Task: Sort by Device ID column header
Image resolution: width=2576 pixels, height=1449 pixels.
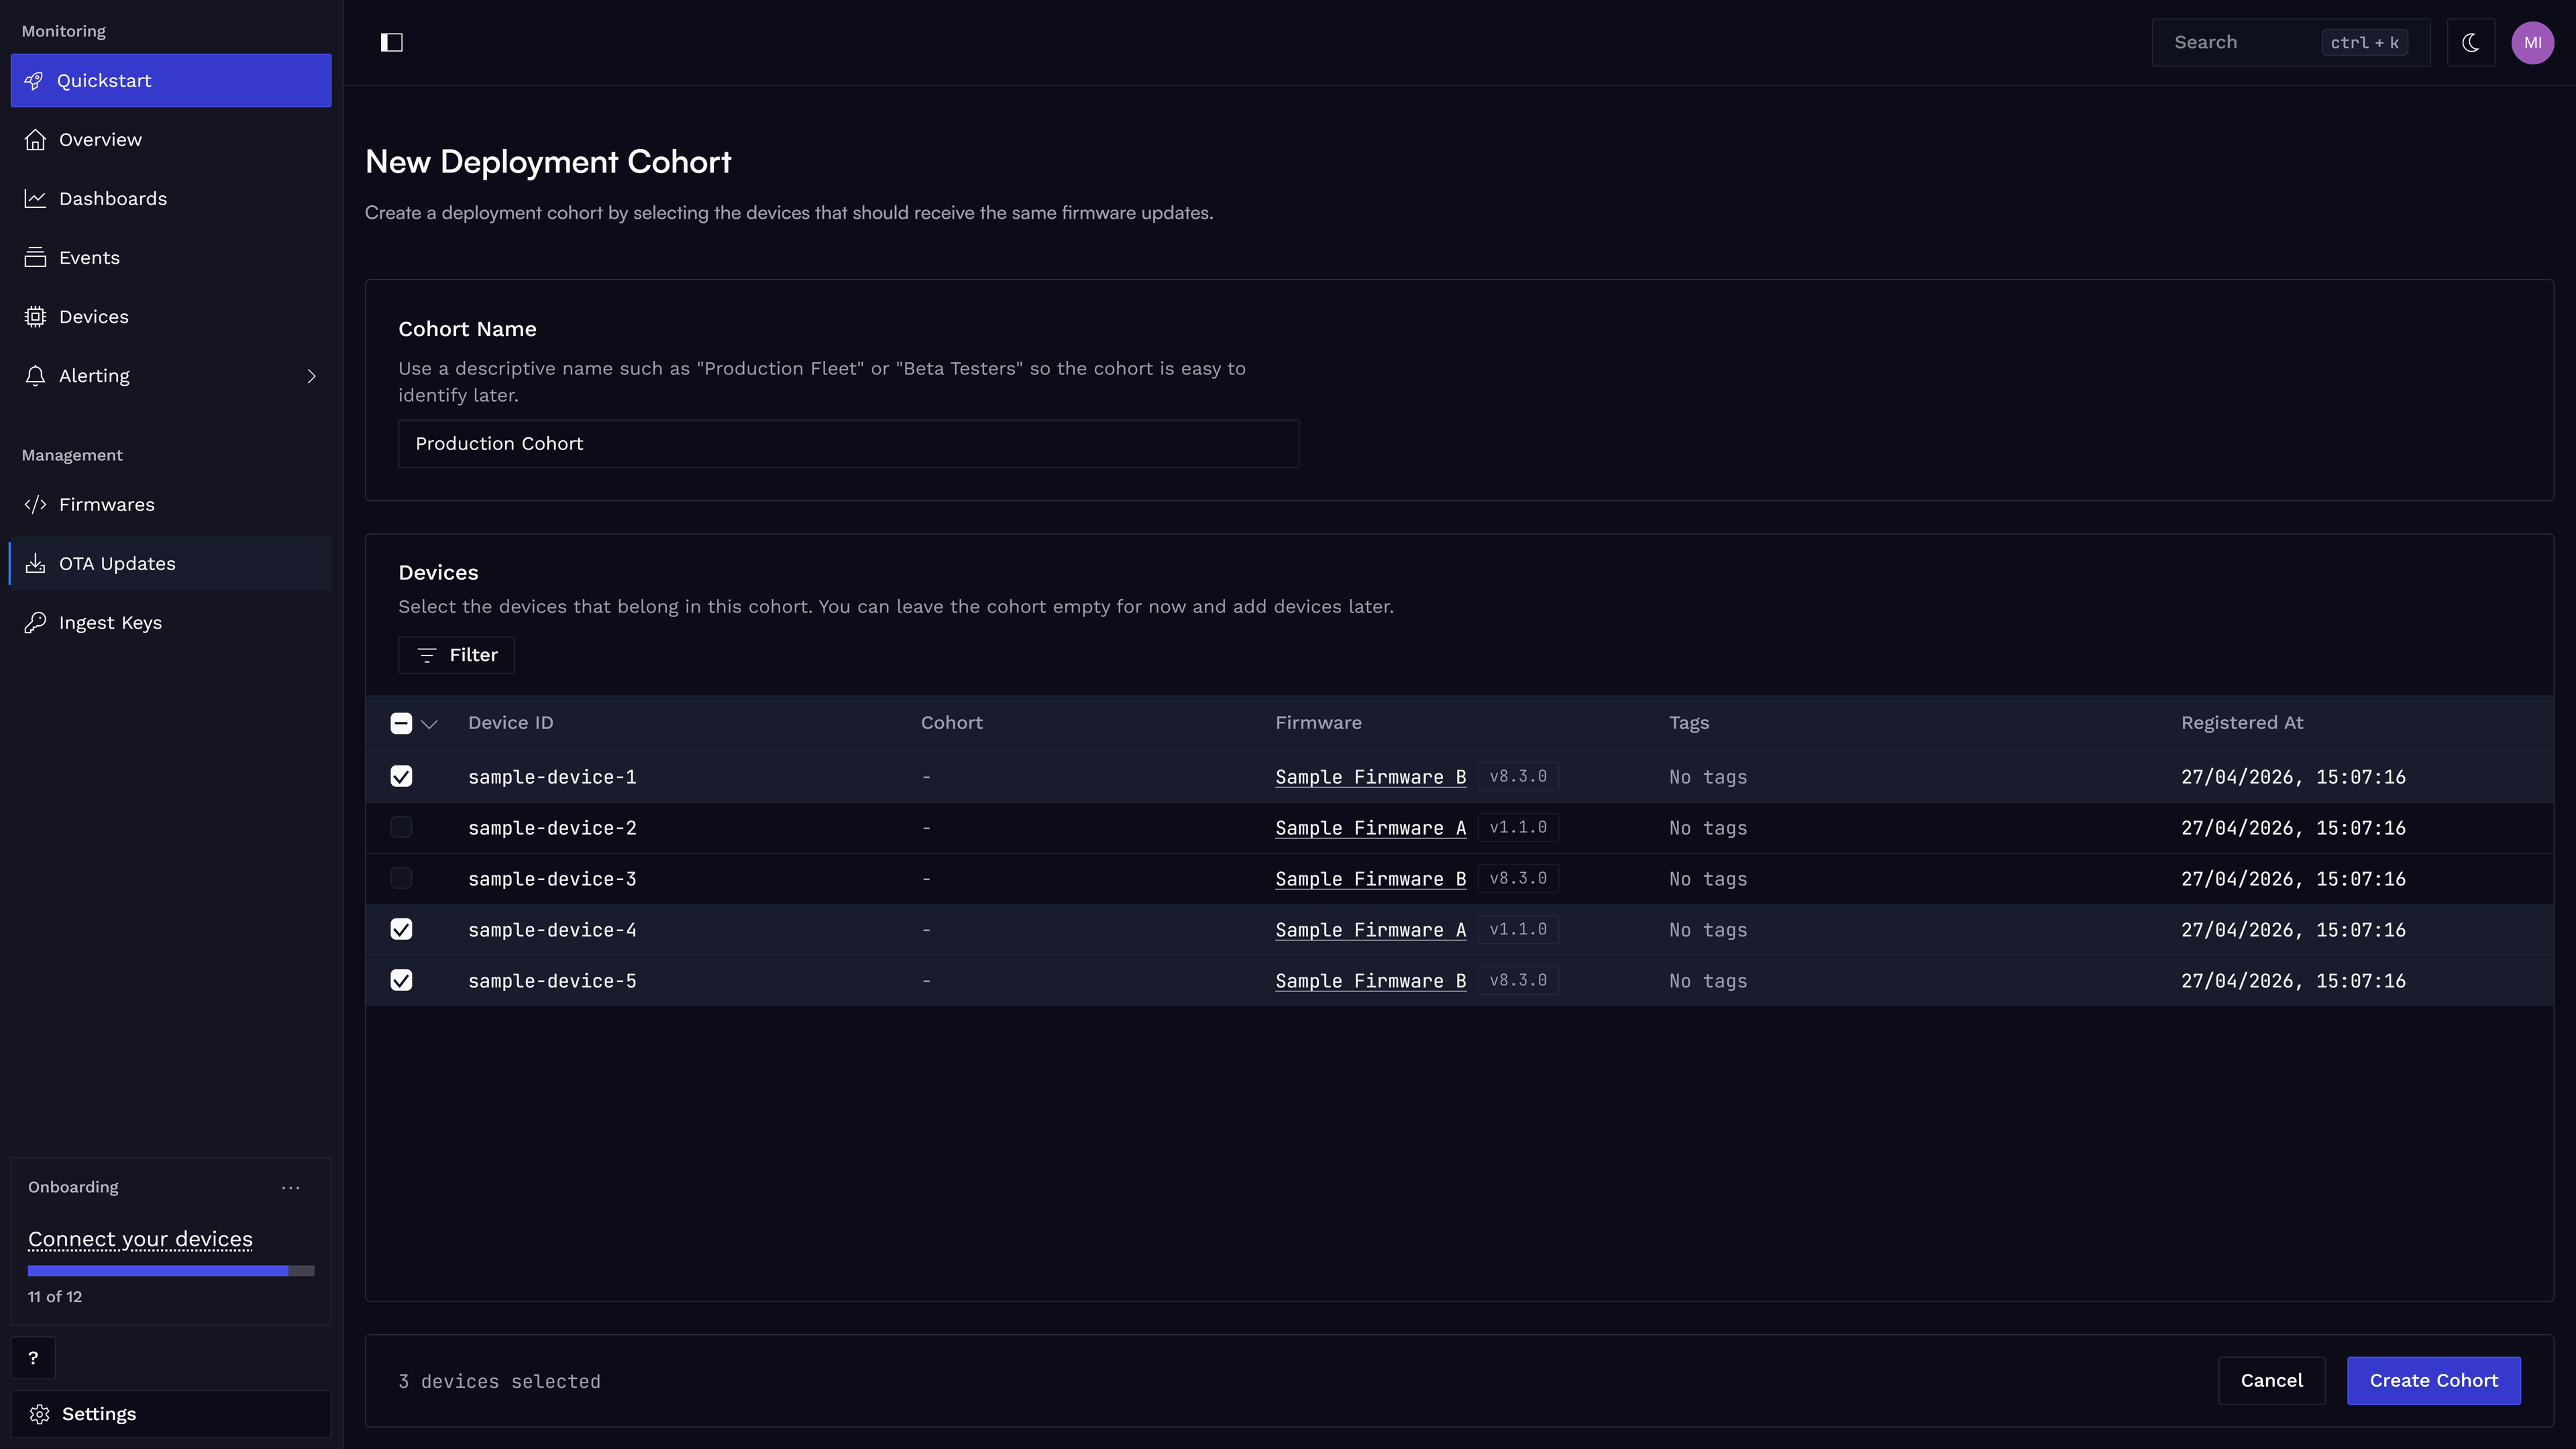Action: (x=510, y=723)
